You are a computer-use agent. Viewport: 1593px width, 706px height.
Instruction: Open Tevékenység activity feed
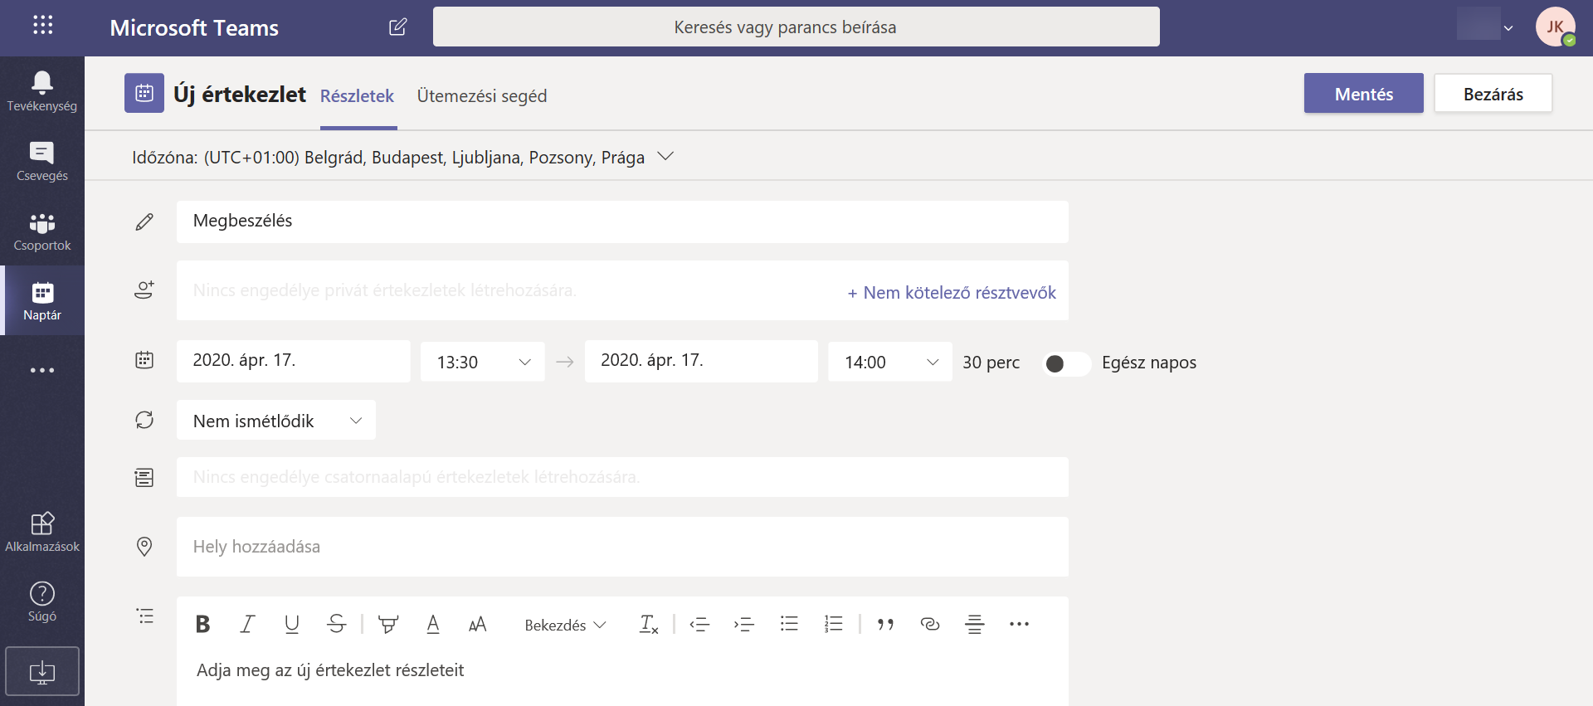tap(42, 91)
